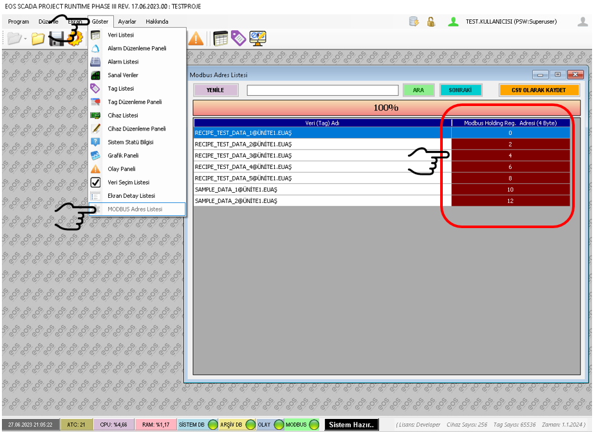Choose Ekran Detay Listesi entry
This screenshot has width=594, height=435.
click(137, 195)
